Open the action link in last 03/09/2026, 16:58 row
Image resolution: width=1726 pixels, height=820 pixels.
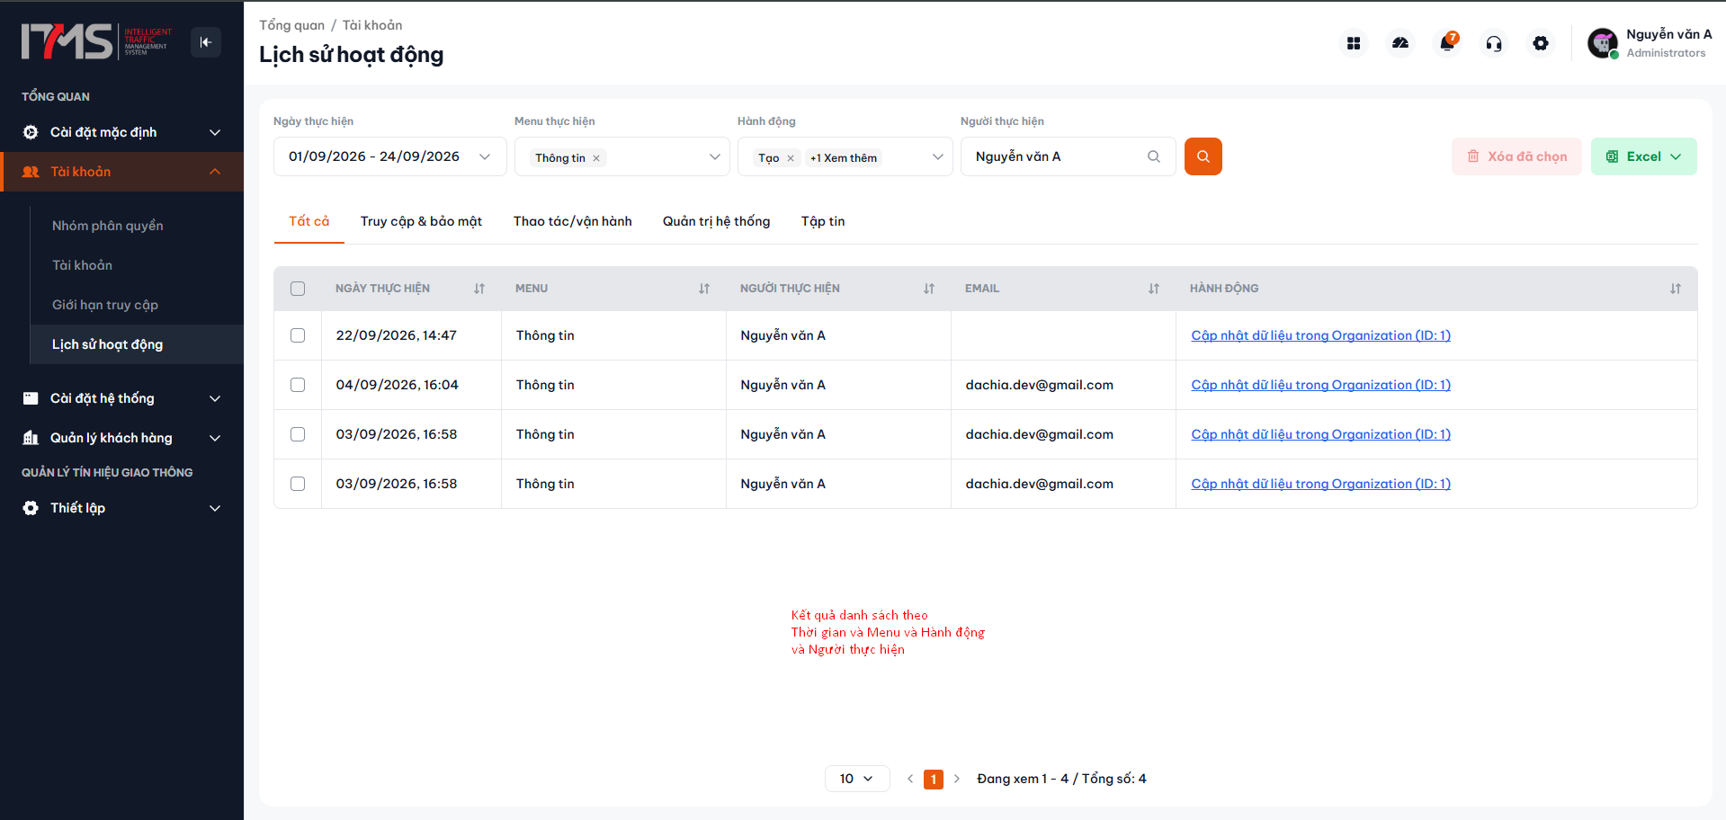click(x=1321, y=484)
